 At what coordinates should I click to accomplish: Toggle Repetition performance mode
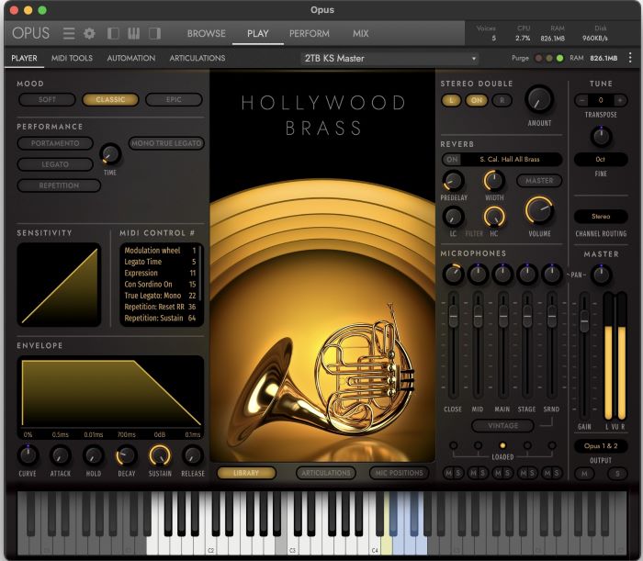pyautogui.click(x=59, y=185)
